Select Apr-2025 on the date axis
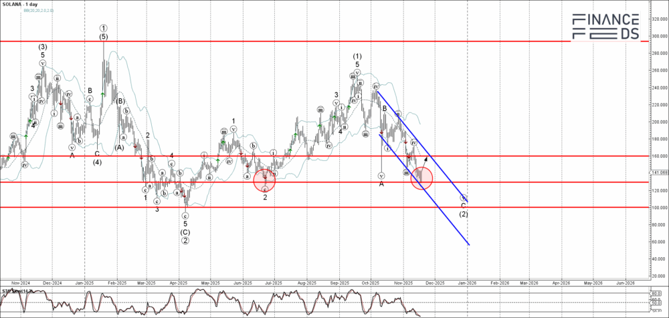The image size is (669, 318). tap(179, 283)
